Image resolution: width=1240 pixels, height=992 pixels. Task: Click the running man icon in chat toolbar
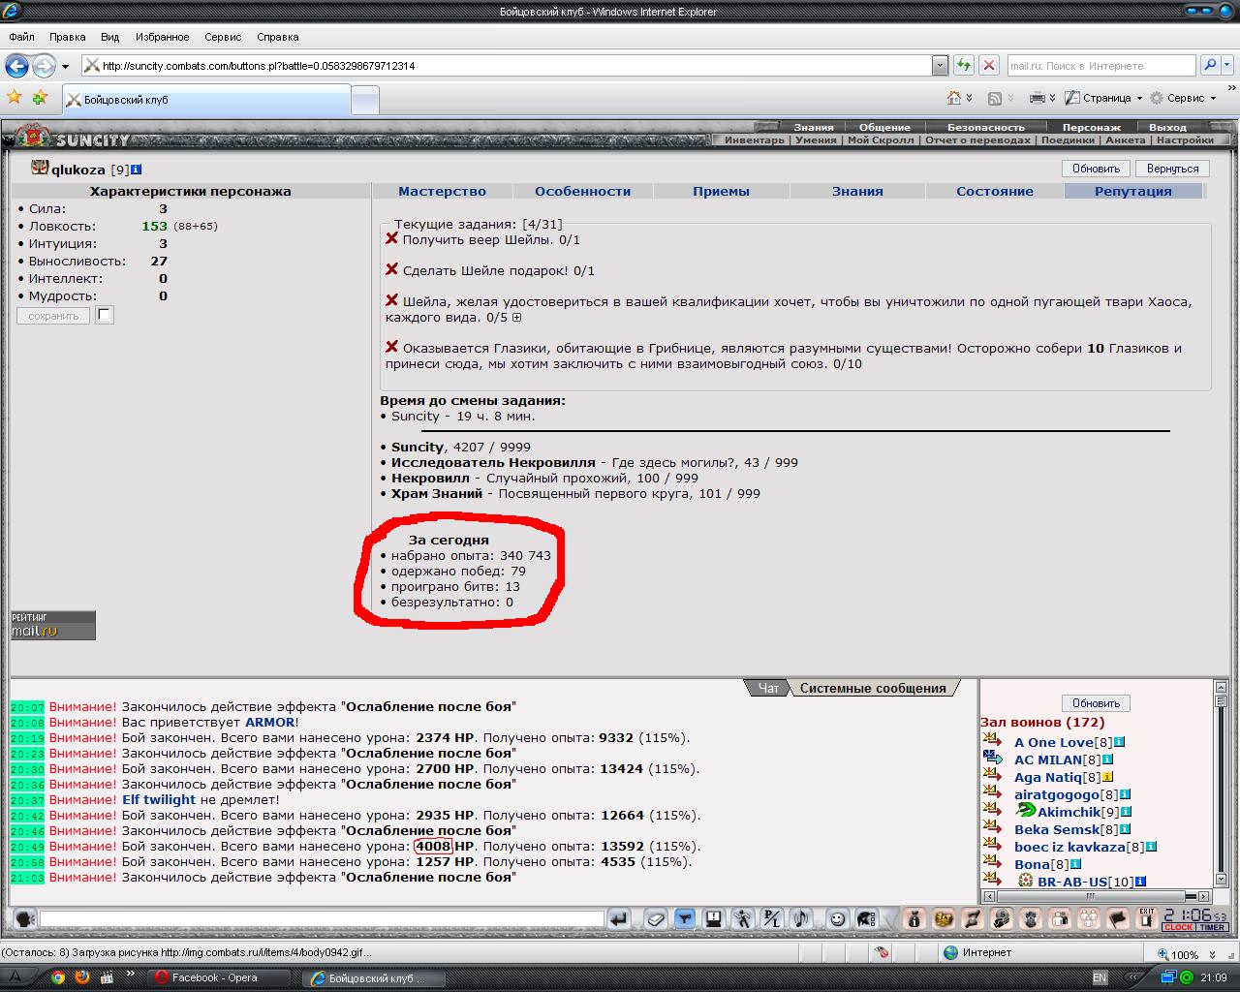(x=742, y=918)
